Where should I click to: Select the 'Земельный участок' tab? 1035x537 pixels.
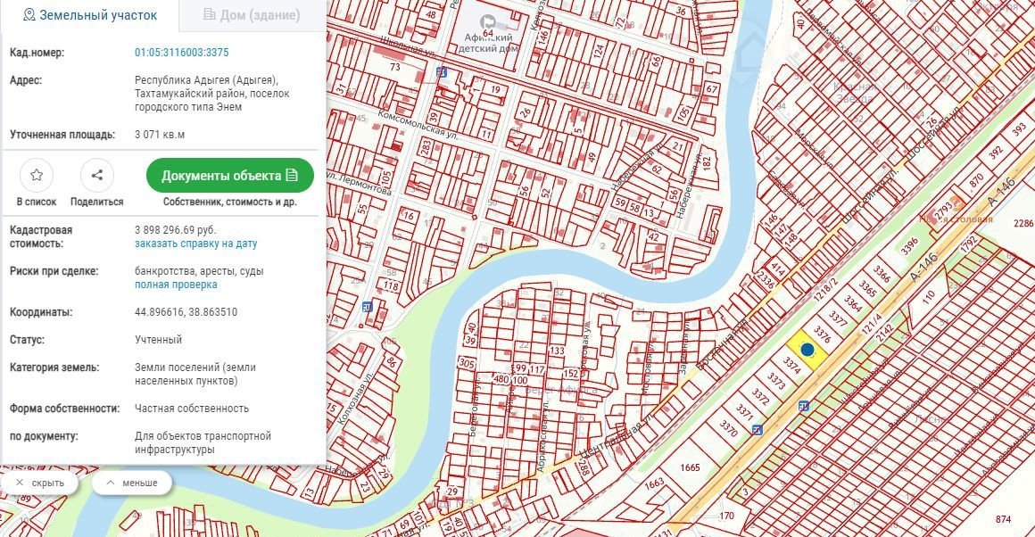click(x=89, y=15)
